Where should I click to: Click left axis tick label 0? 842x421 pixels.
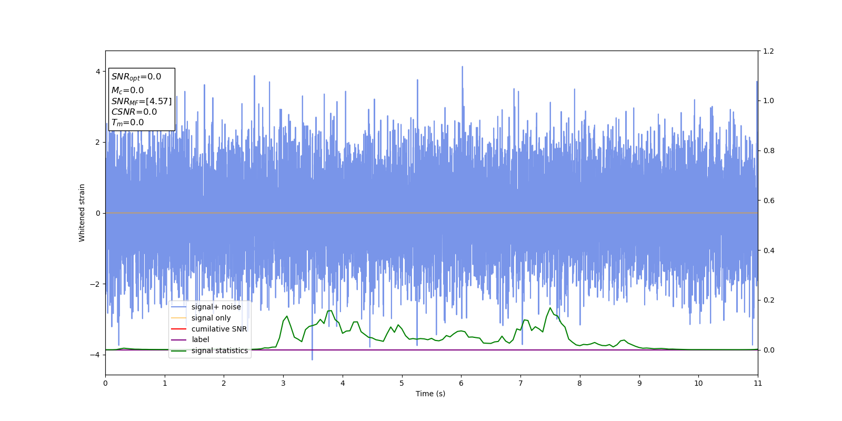(x=98, y=213)
